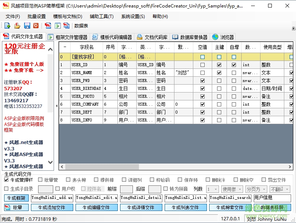
Task: Expand the 分页方 dropdown
Action: coord(256,189)
